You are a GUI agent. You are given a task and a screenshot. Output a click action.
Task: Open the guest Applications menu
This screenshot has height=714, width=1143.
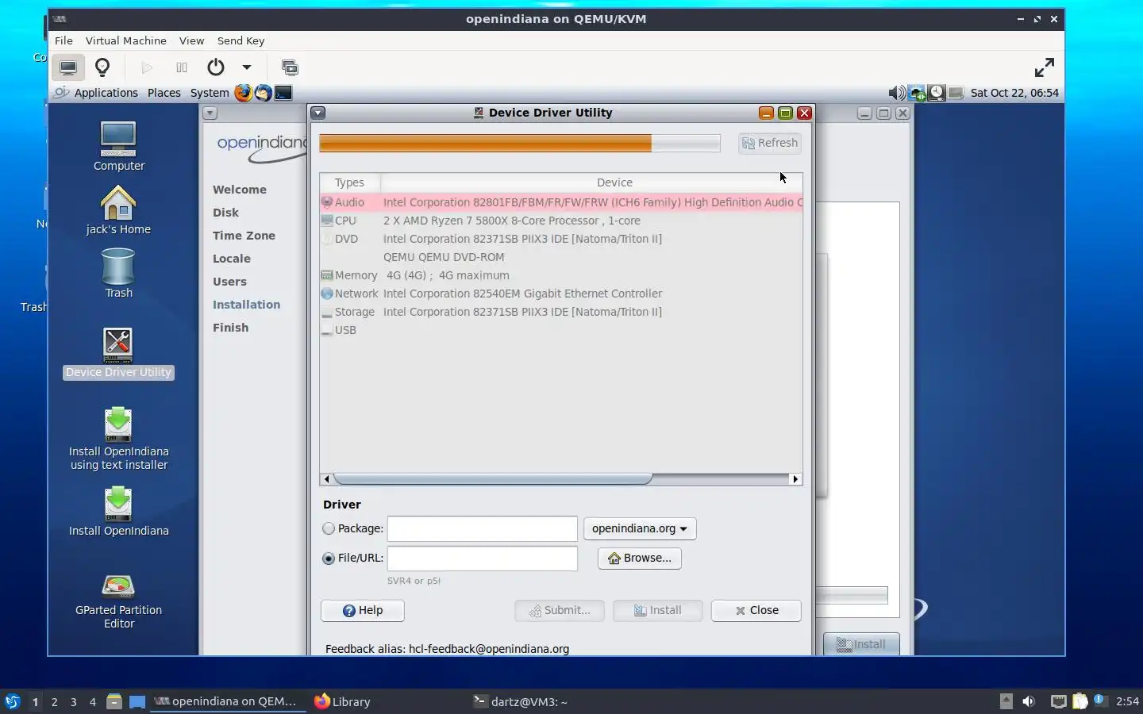tap(106, 93)
